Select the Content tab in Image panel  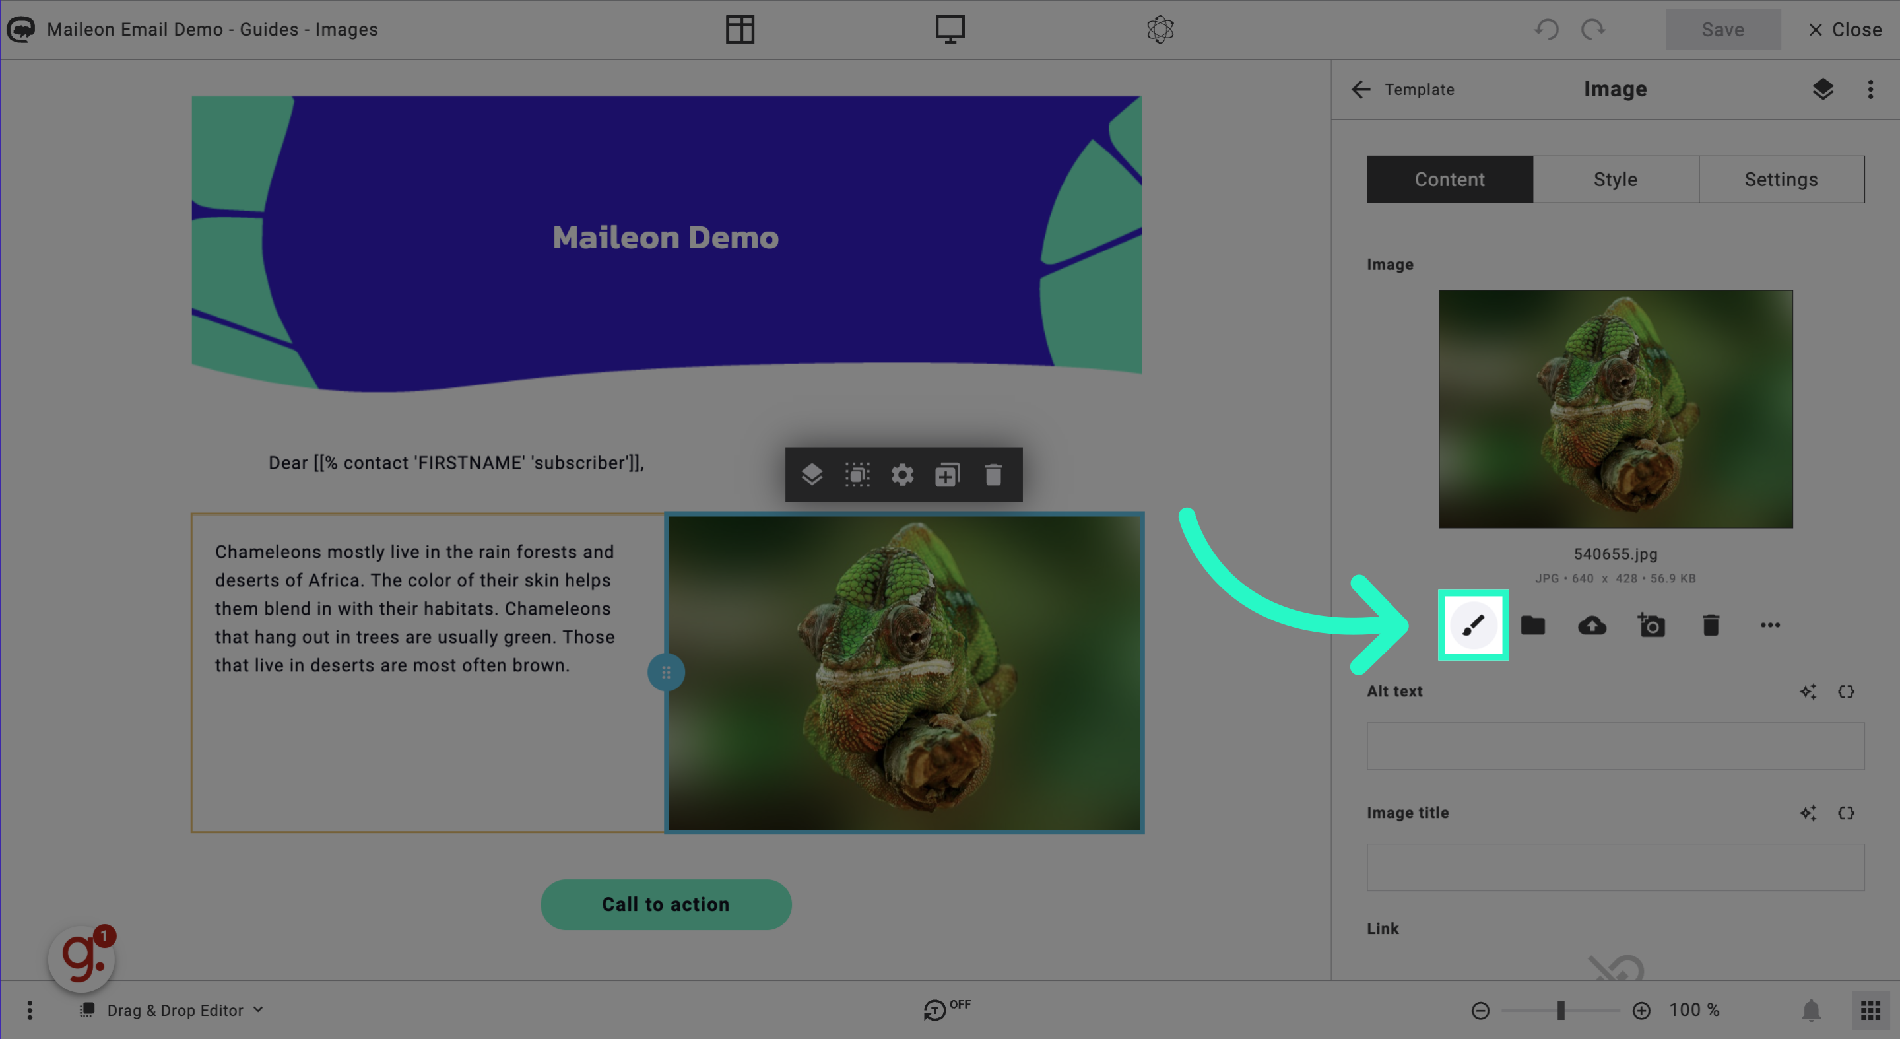1450,179
